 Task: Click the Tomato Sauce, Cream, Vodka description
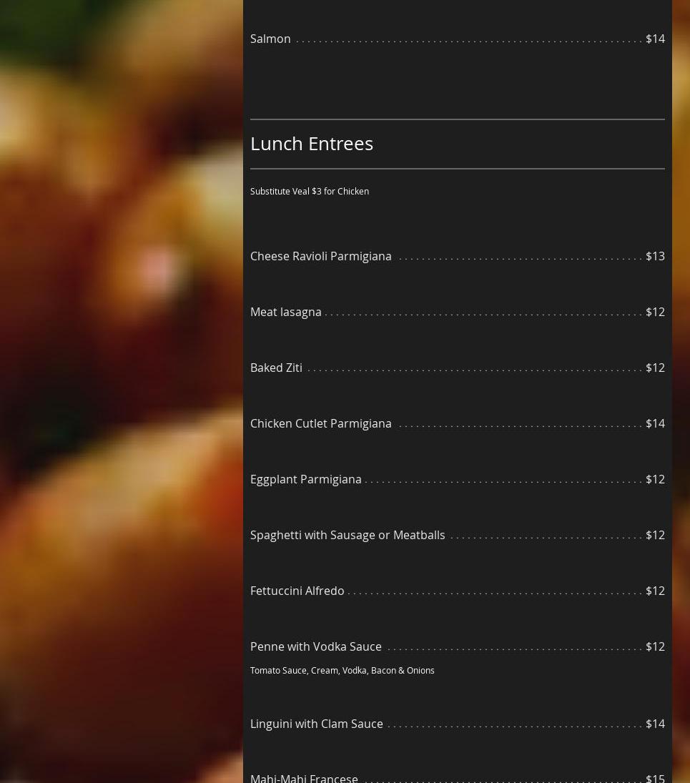click(342, 671)
